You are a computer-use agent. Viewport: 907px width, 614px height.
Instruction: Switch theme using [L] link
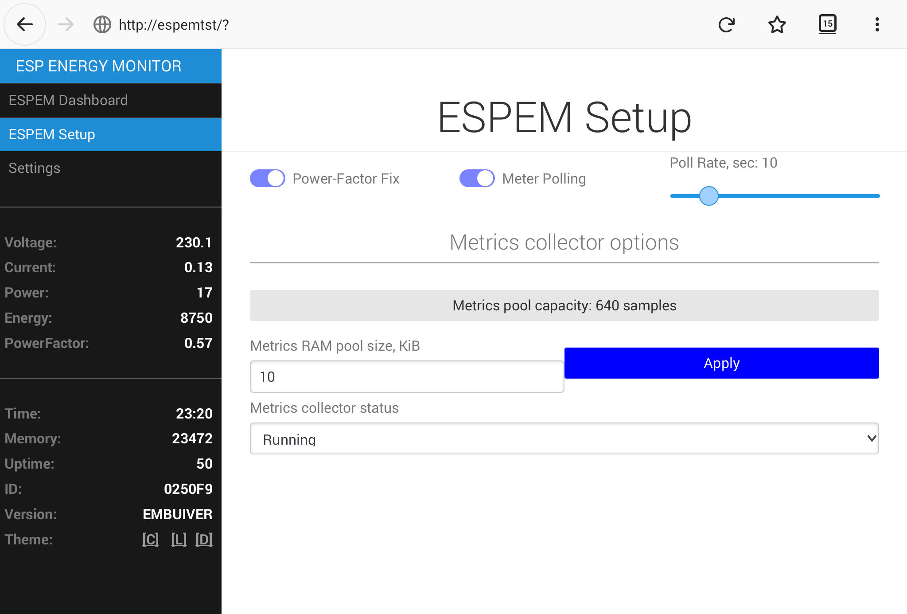179,540
